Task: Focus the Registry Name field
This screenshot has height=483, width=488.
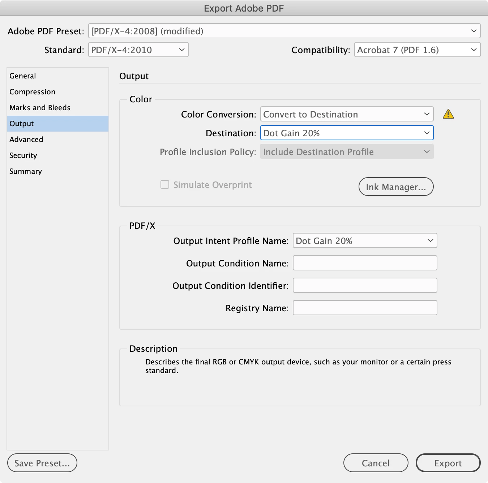Action: (x=365, y=308)
